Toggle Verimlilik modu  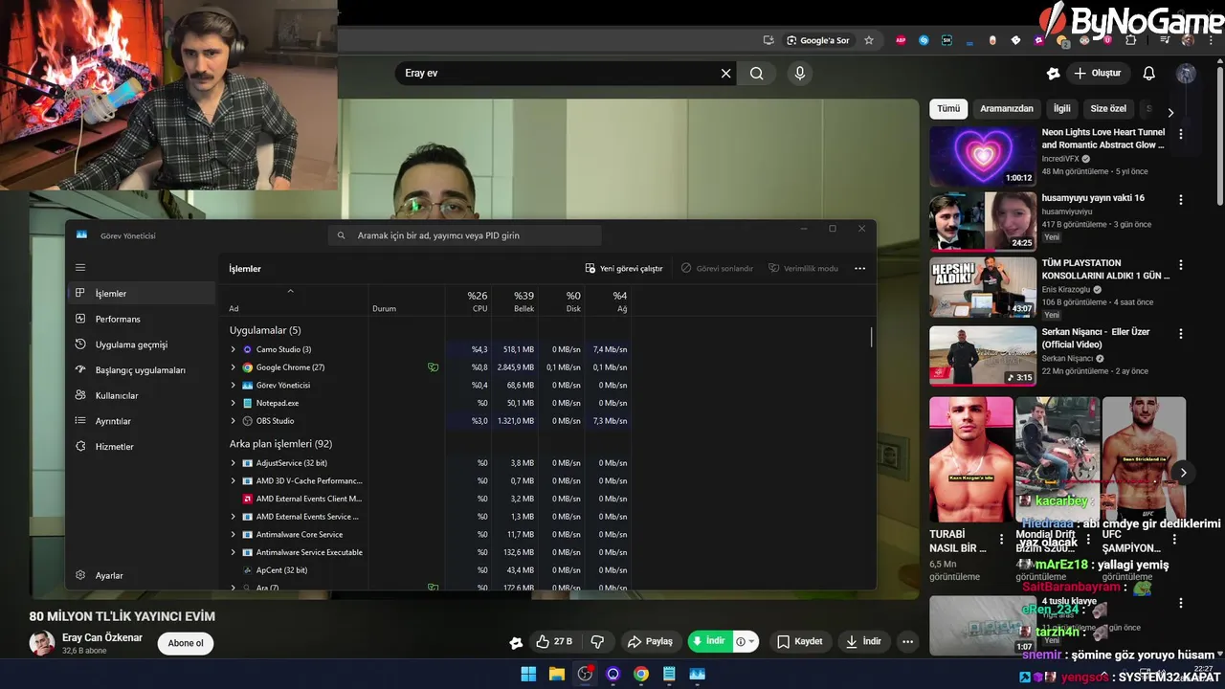[803, 269]
